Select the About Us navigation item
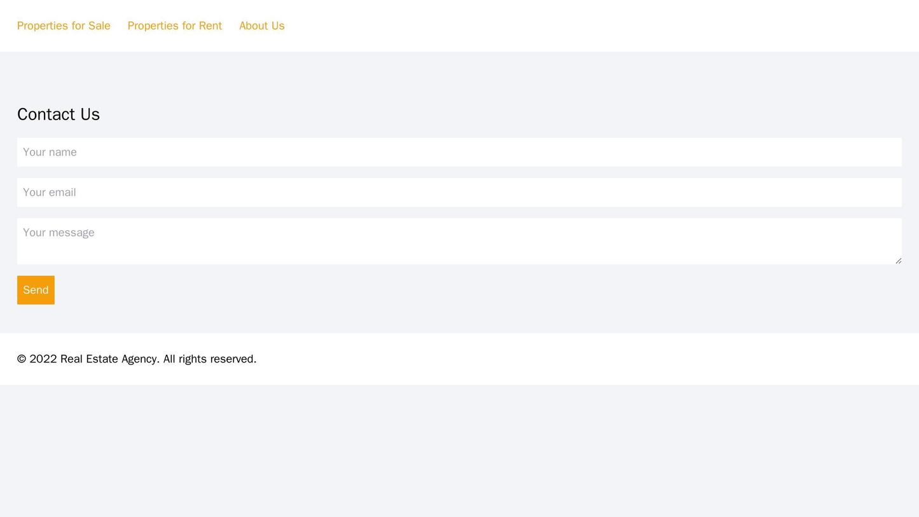Screen dimensions: 919x517 (261, 25)
